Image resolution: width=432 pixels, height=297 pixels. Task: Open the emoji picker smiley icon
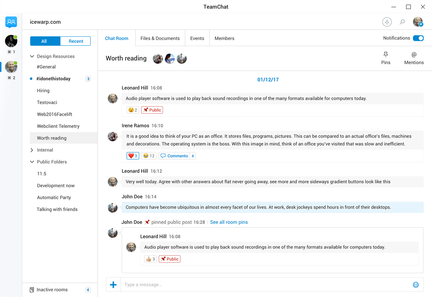coord(416,285)
